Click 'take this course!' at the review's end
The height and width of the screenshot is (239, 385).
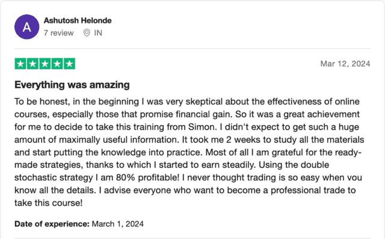point(48,203)
